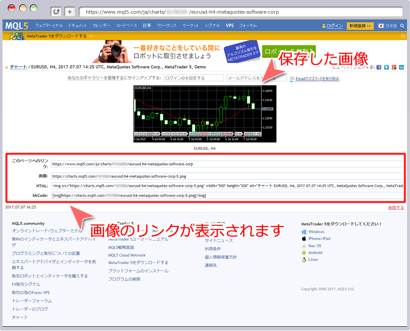
Task: Open 利用条件 footer link
Action: pos(213,249)
